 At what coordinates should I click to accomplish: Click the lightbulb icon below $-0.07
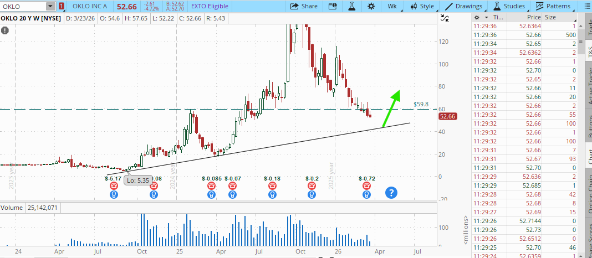coord(233,195)
